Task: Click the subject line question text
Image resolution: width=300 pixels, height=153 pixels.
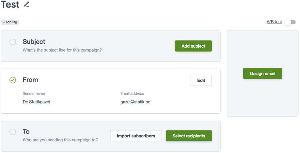Action: click(x=62, y=50)
